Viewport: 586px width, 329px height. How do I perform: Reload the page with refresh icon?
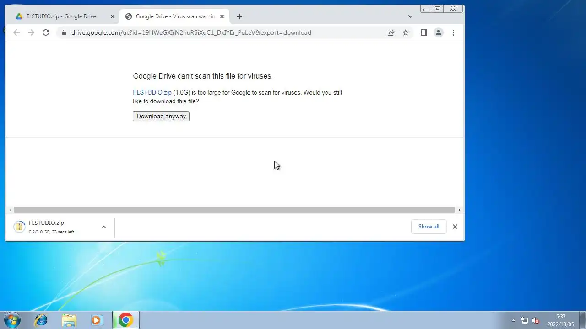pos(46,32)
